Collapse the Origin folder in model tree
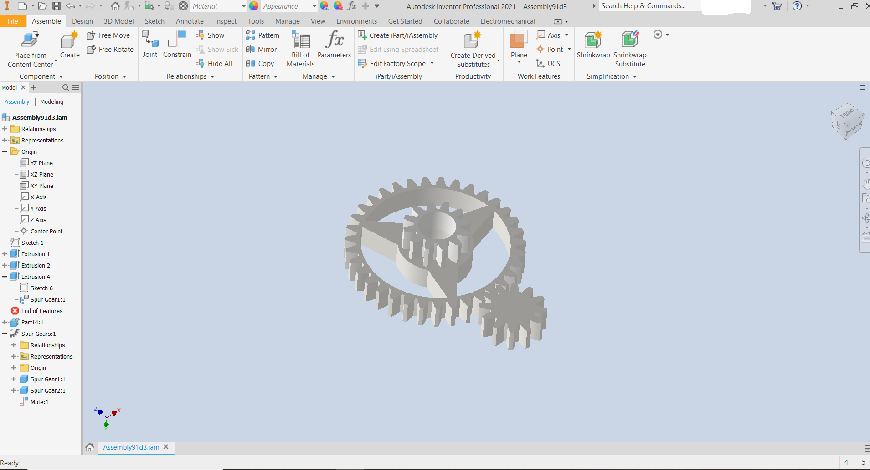The image size is (870, 470). [4, 152]
